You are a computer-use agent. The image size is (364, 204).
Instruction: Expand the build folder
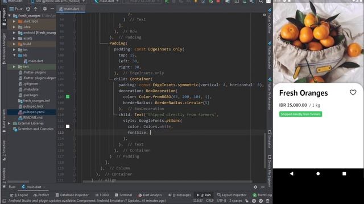click(14, 44)
